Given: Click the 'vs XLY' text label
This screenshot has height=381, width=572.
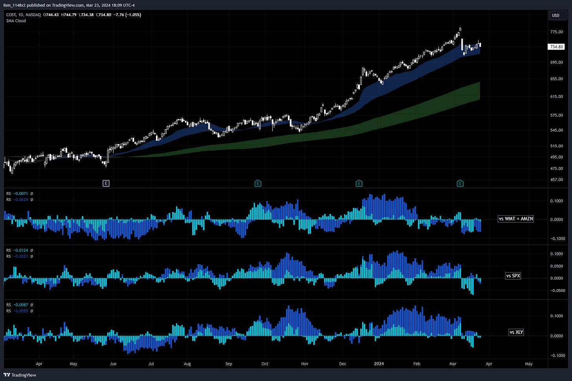Looking at the screenshot, I should click(x=516, y=332).
